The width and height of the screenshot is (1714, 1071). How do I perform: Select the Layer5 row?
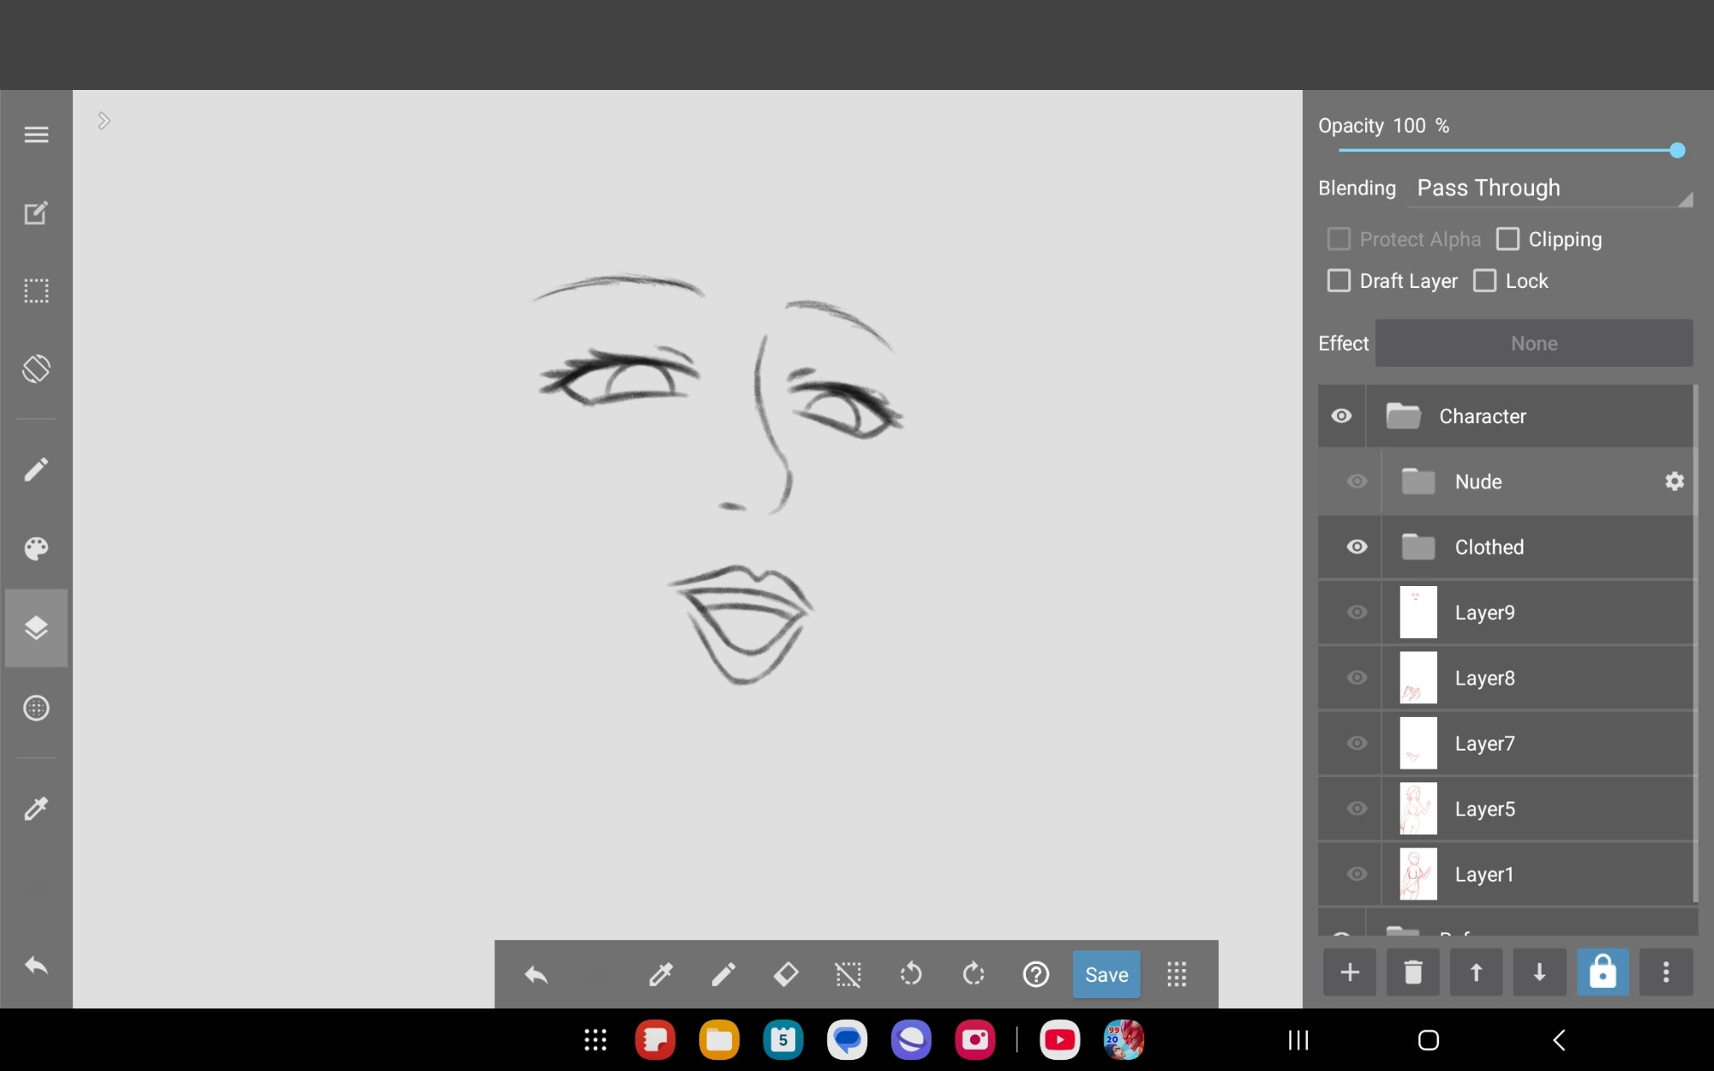click(x=1506, y=809)
